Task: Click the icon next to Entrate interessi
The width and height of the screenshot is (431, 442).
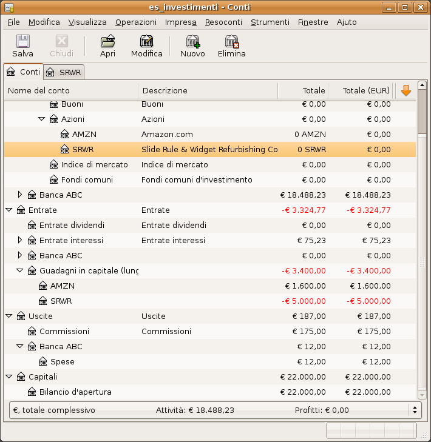Action: 32,241
